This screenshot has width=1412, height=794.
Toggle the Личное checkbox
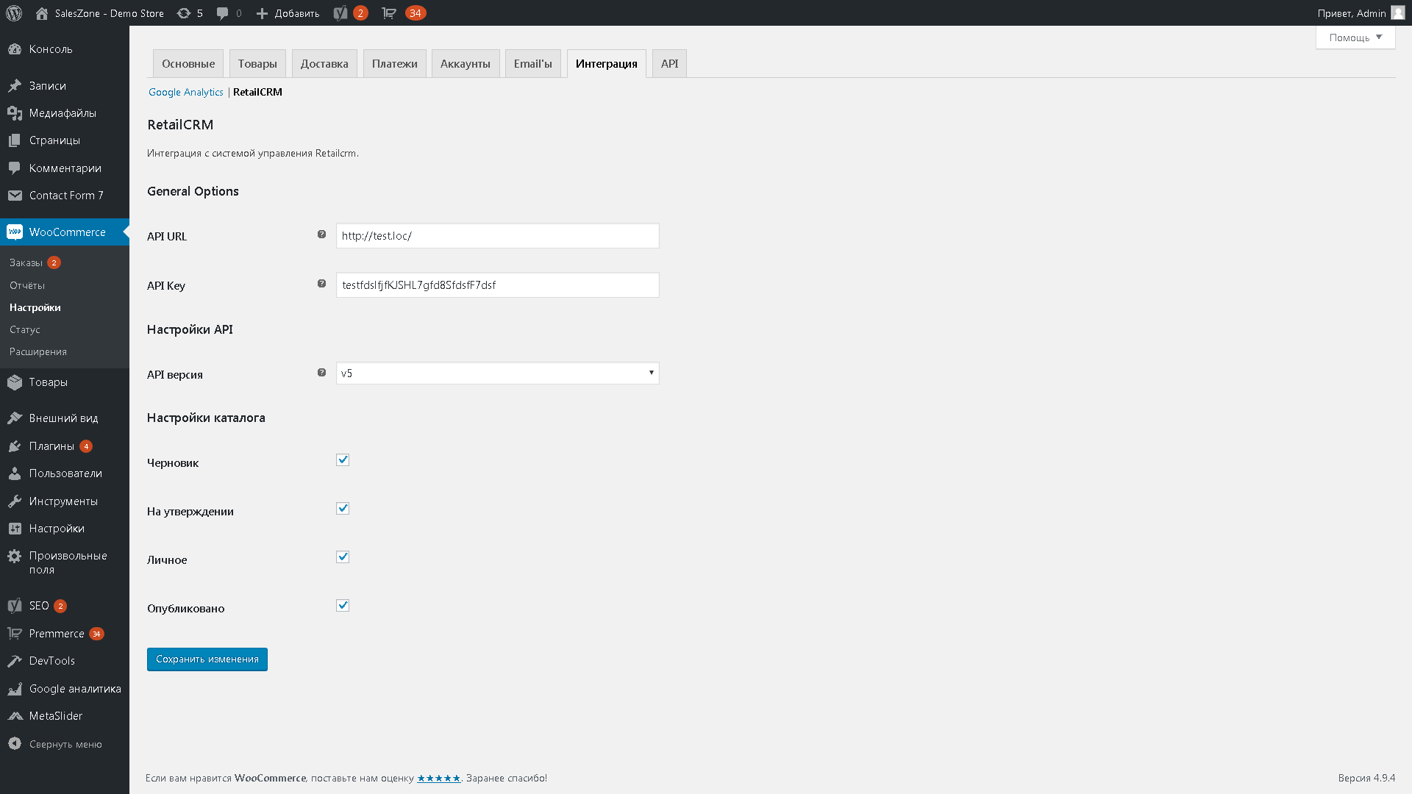(x=343, y=557)
